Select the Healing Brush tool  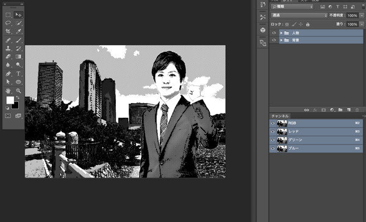8,40
